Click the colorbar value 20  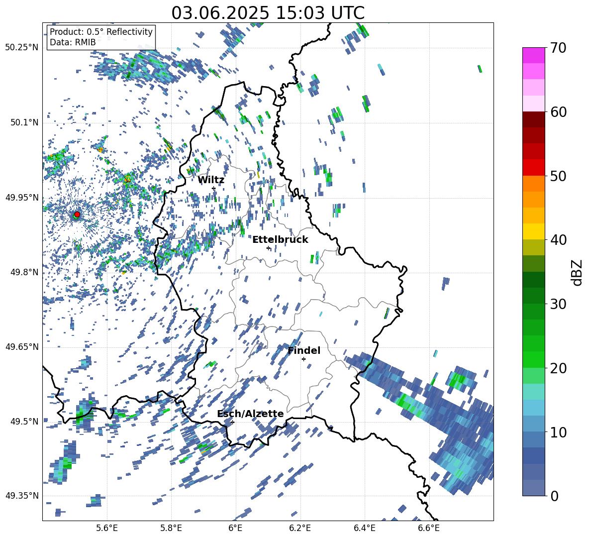(558, 368)
